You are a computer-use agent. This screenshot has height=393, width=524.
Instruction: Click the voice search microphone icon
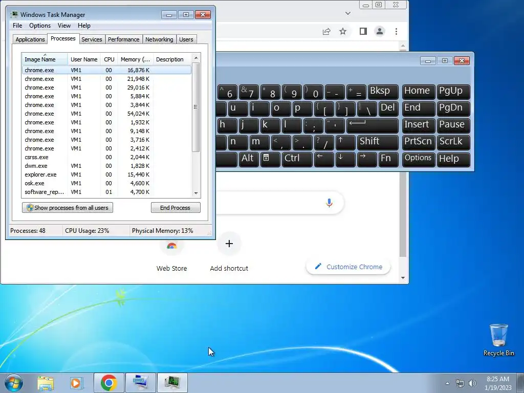point(329,203)
